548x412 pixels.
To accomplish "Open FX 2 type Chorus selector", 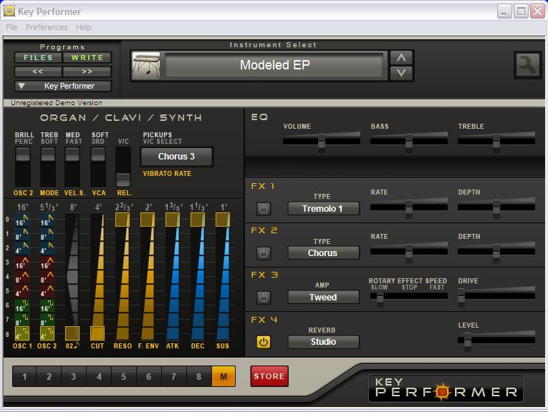I will 323,253.
